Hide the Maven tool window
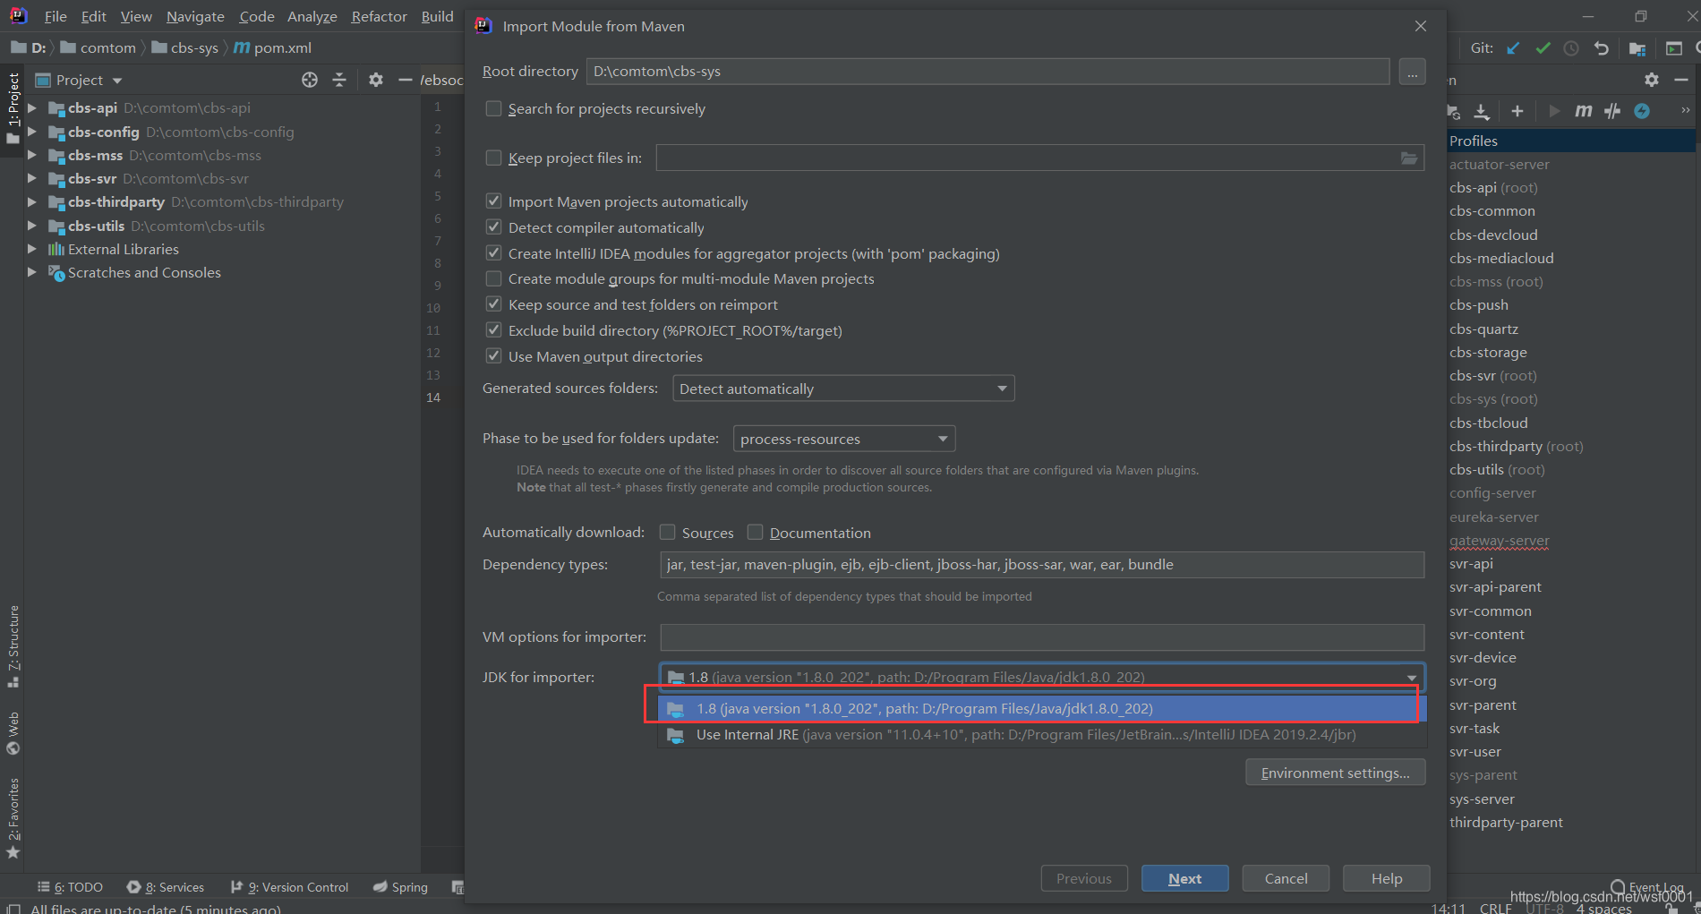The image size is (1701, 914). pos(1681,80)
